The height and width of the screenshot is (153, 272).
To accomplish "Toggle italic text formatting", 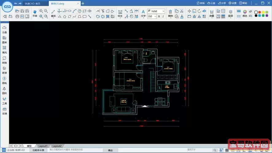I will (x=163, y=16).
